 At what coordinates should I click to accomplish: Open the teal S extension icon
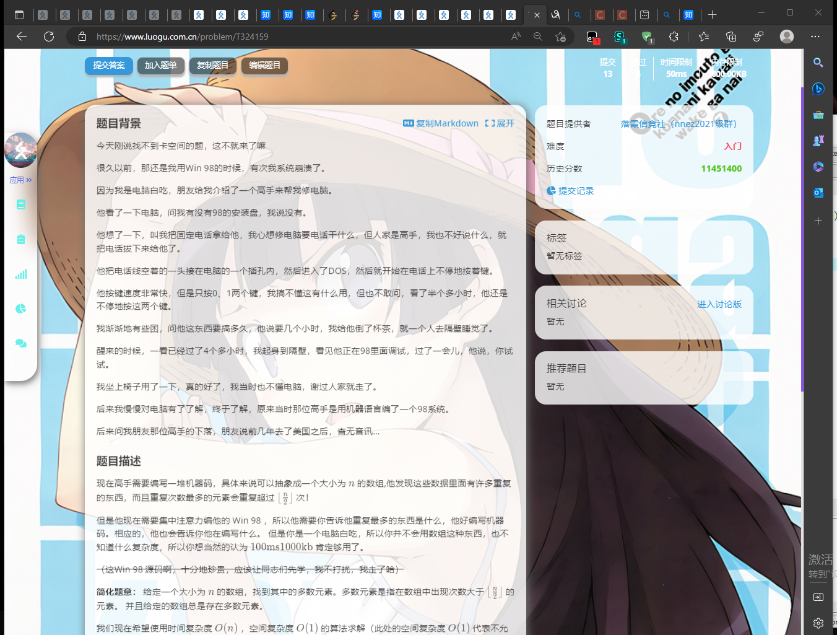point(619,37)
